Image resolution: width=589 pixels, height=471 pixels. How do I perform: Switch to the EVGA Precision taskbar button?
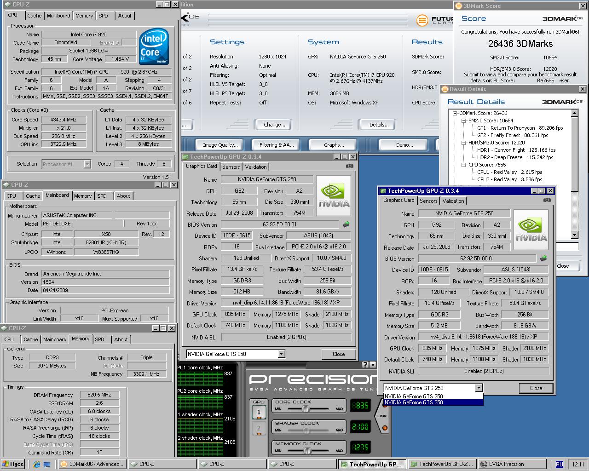(x=513, y=464)
